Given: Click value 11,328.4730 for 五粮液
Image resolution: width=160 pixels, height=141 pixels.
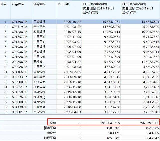Looking at the screenshot, I should (x=150, y=62).
